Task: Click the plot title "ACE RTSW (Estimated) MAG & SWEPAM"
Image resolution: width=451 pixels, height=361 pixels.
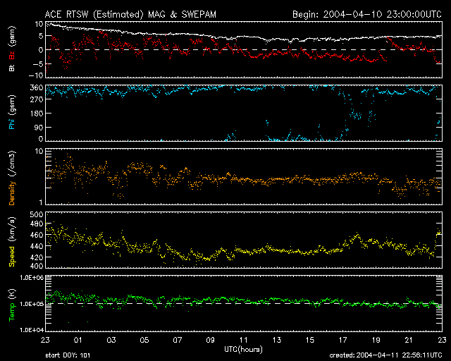Action: 130,14
